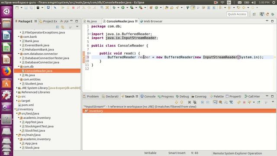Maximize the editor area

[x=272, y=21]
